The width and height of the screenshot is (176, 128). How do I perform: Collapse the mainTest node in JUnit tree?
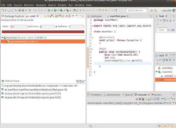[2, 38]
